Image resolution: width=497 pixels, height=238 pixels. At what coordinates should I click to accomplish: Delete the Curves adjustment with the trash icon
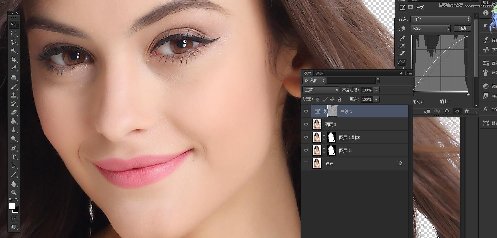[467, 111]
